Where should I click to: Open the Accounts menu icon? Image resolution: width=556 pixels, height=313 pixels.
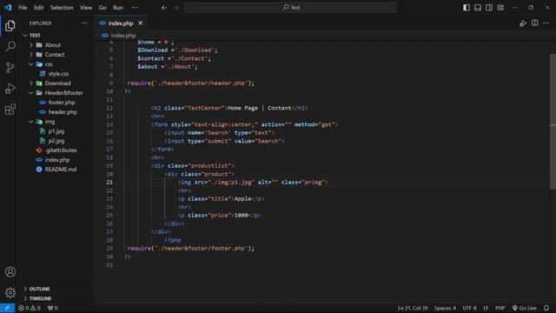click(x=10, y=272)
